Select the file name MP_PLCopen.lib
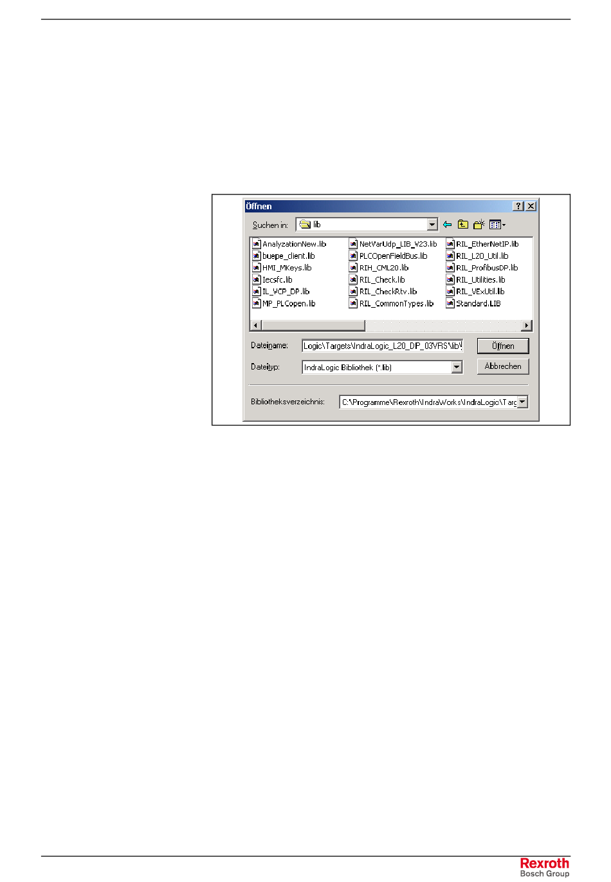This screenshot has width=611, height=882. click(289, 303)
